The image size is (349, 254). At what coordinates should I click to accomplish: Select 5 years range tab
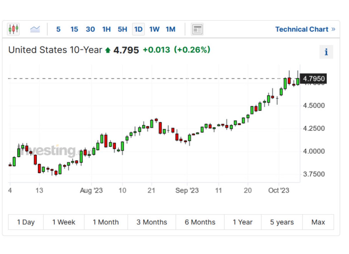tap(282, 222)
